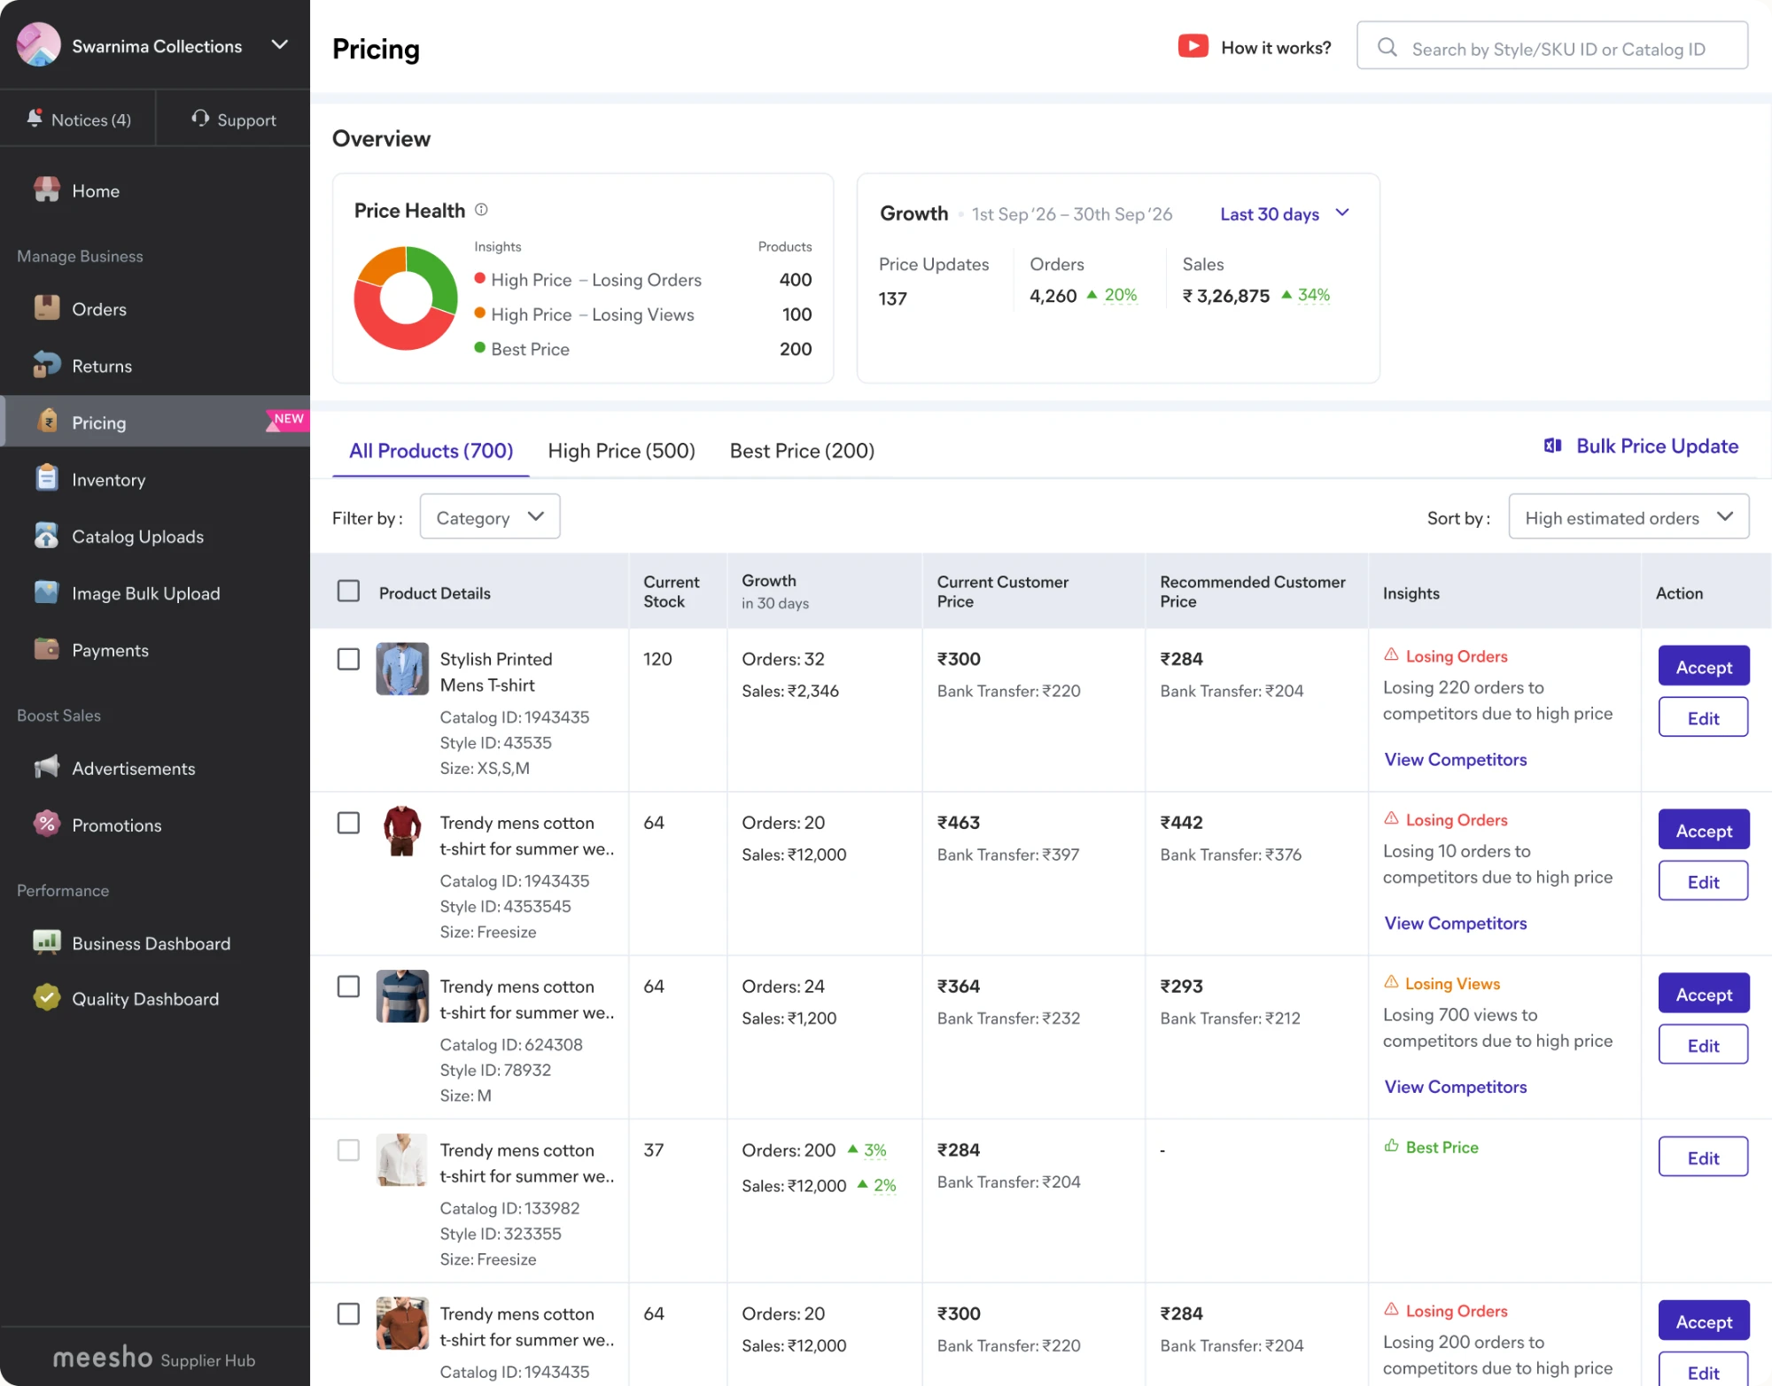Edit price for Catalog ID 624308 product

click(1703, 1045)
